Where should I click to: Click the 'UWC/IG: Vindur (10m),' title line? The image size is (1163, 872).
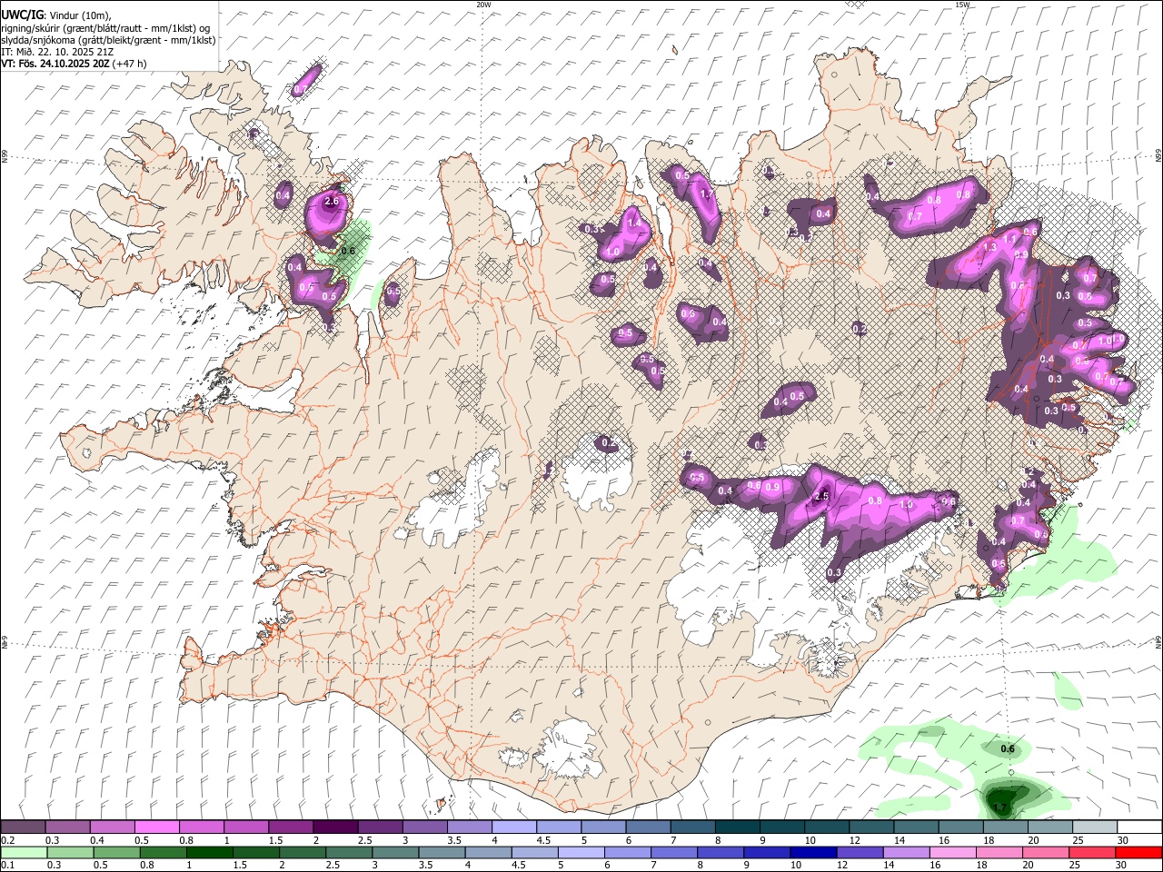click(x=56, y=15)
